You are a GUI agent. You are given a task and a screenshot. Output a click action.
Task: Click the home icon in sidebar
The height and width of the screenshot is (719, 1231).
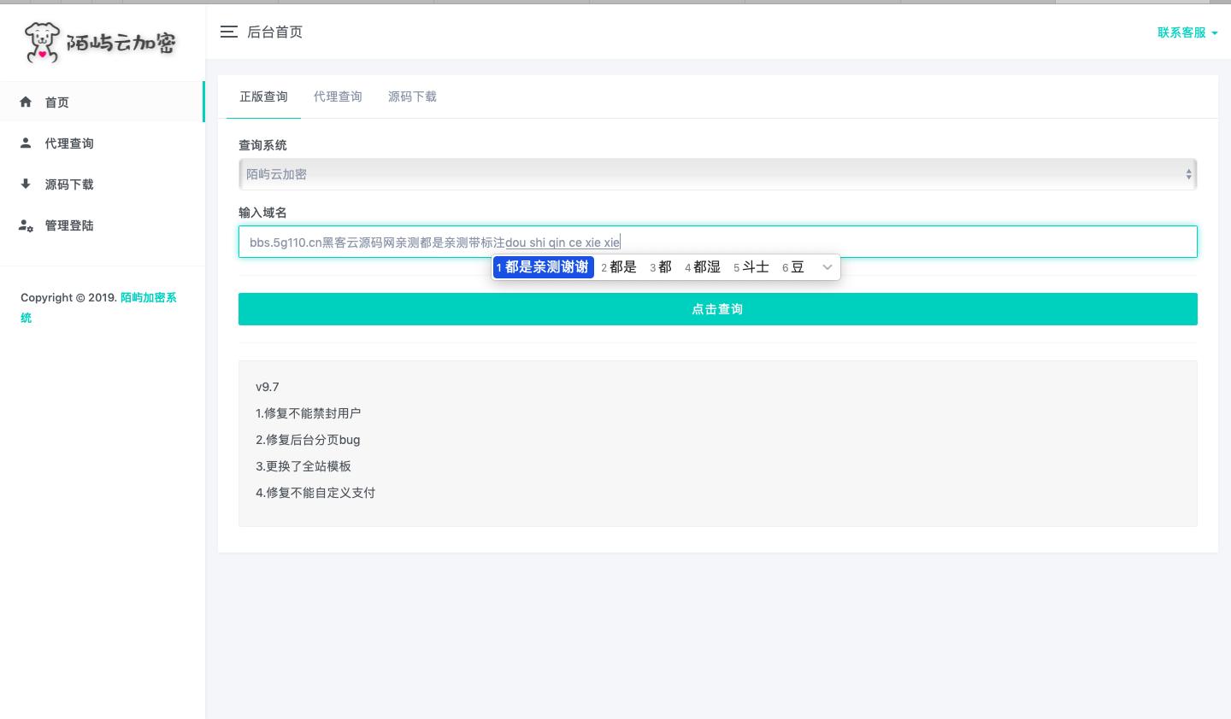(26, 102)
